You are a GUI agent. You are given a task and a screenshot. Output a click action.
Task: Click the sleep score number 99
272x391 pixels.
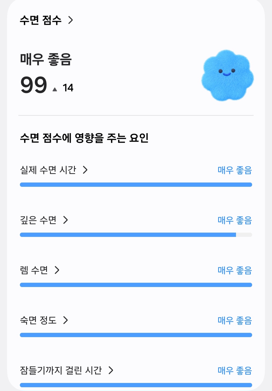tap(34, 85)
